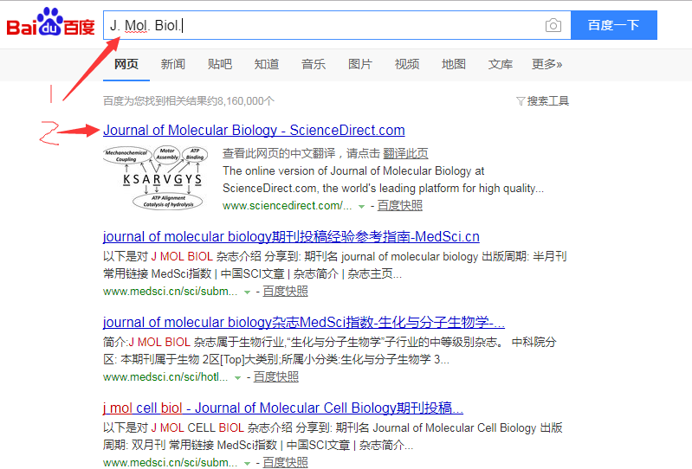Image resolution: width=692 pixels, height=469 pixels.
Task: Click the www.medsci.cn/sci/subm... URL under 半月刊 result
Action: click(x=171, y=292)
